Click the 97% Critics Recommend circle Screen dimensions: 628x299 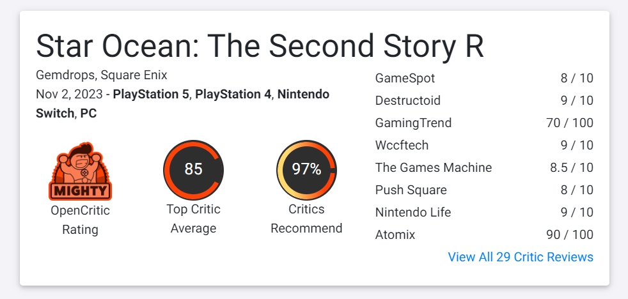click(306, 170)
